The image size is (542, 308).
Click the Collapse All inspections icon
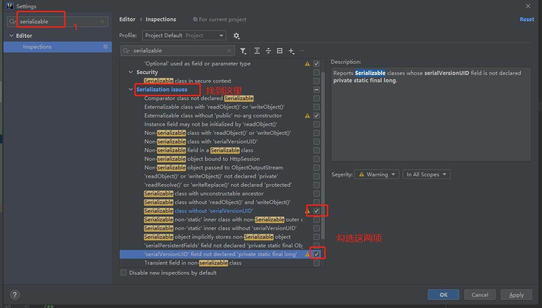tap(268, 51)
